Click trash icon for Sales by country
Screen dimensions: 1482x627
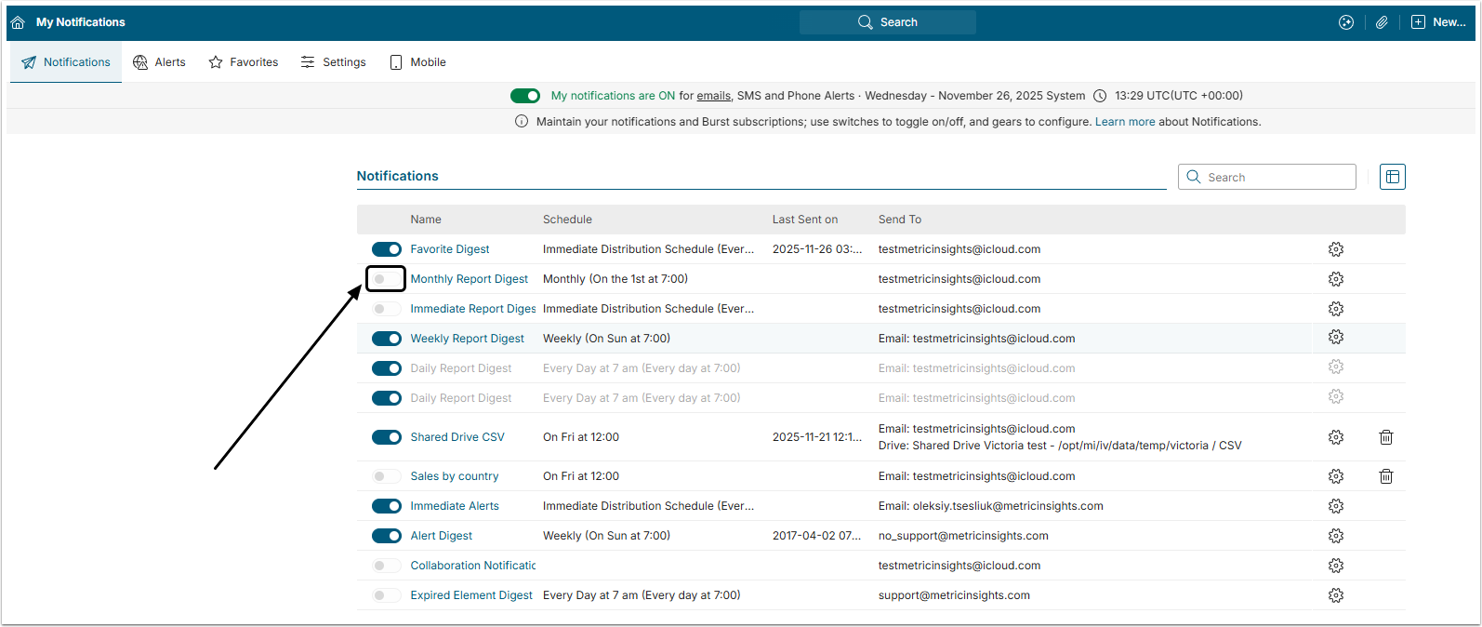[1385, 476]
